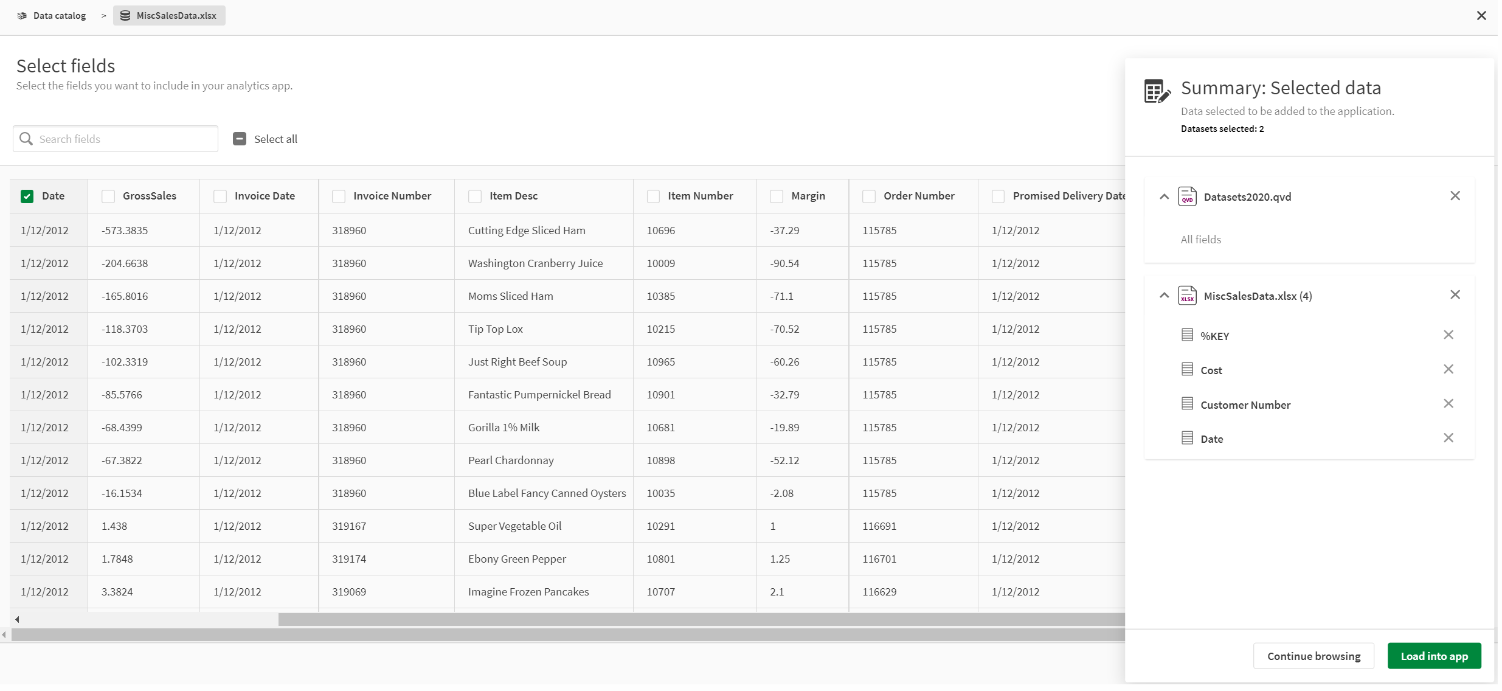
Task: Click the Search fields input box
Action: click(x=114, y=137)
